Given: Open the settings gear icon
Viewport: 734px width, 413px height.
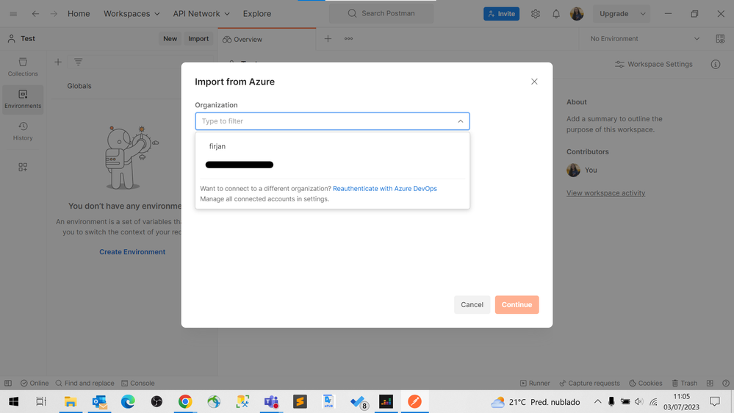Looking at the screenshot, I should click(x=536, y=13).
